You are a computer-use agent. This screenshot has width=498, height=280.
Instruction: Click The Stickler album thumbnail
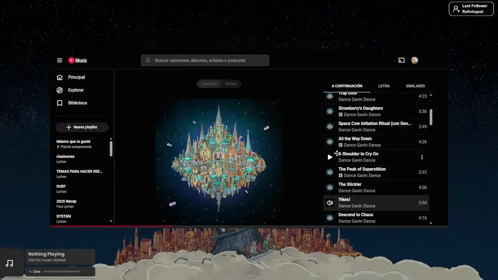[330, 187]
